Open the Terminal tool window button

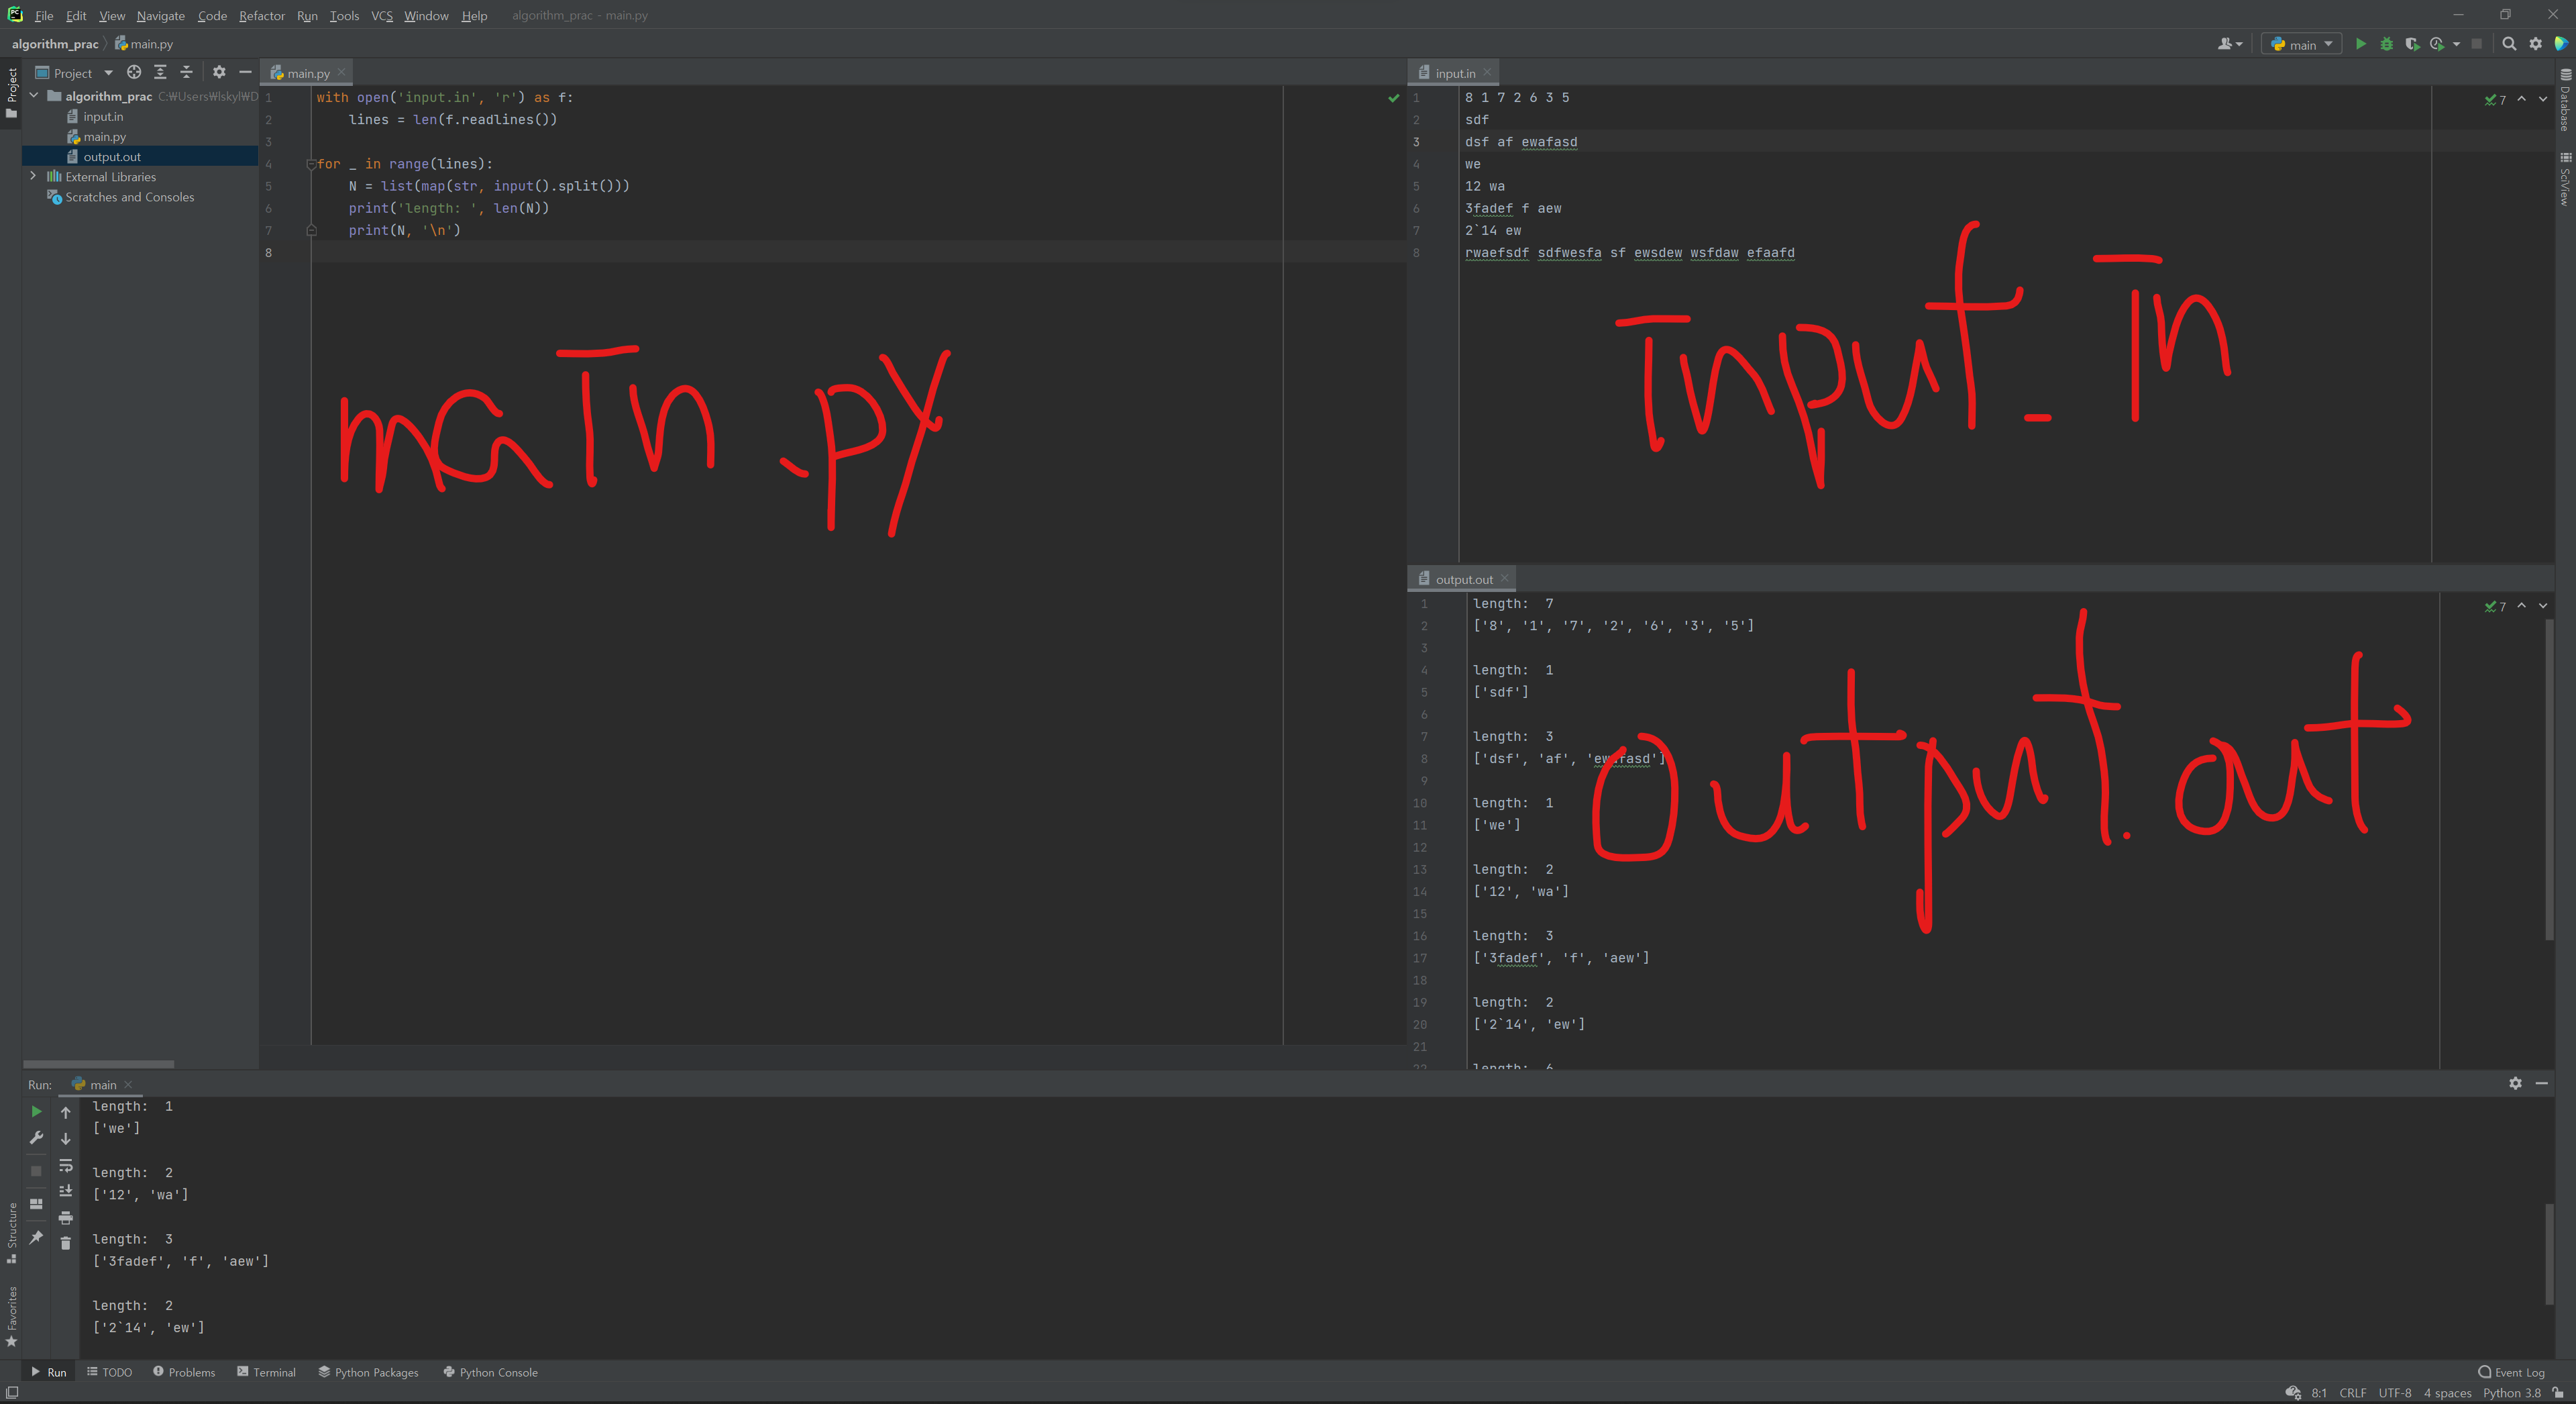[266, 1372]
